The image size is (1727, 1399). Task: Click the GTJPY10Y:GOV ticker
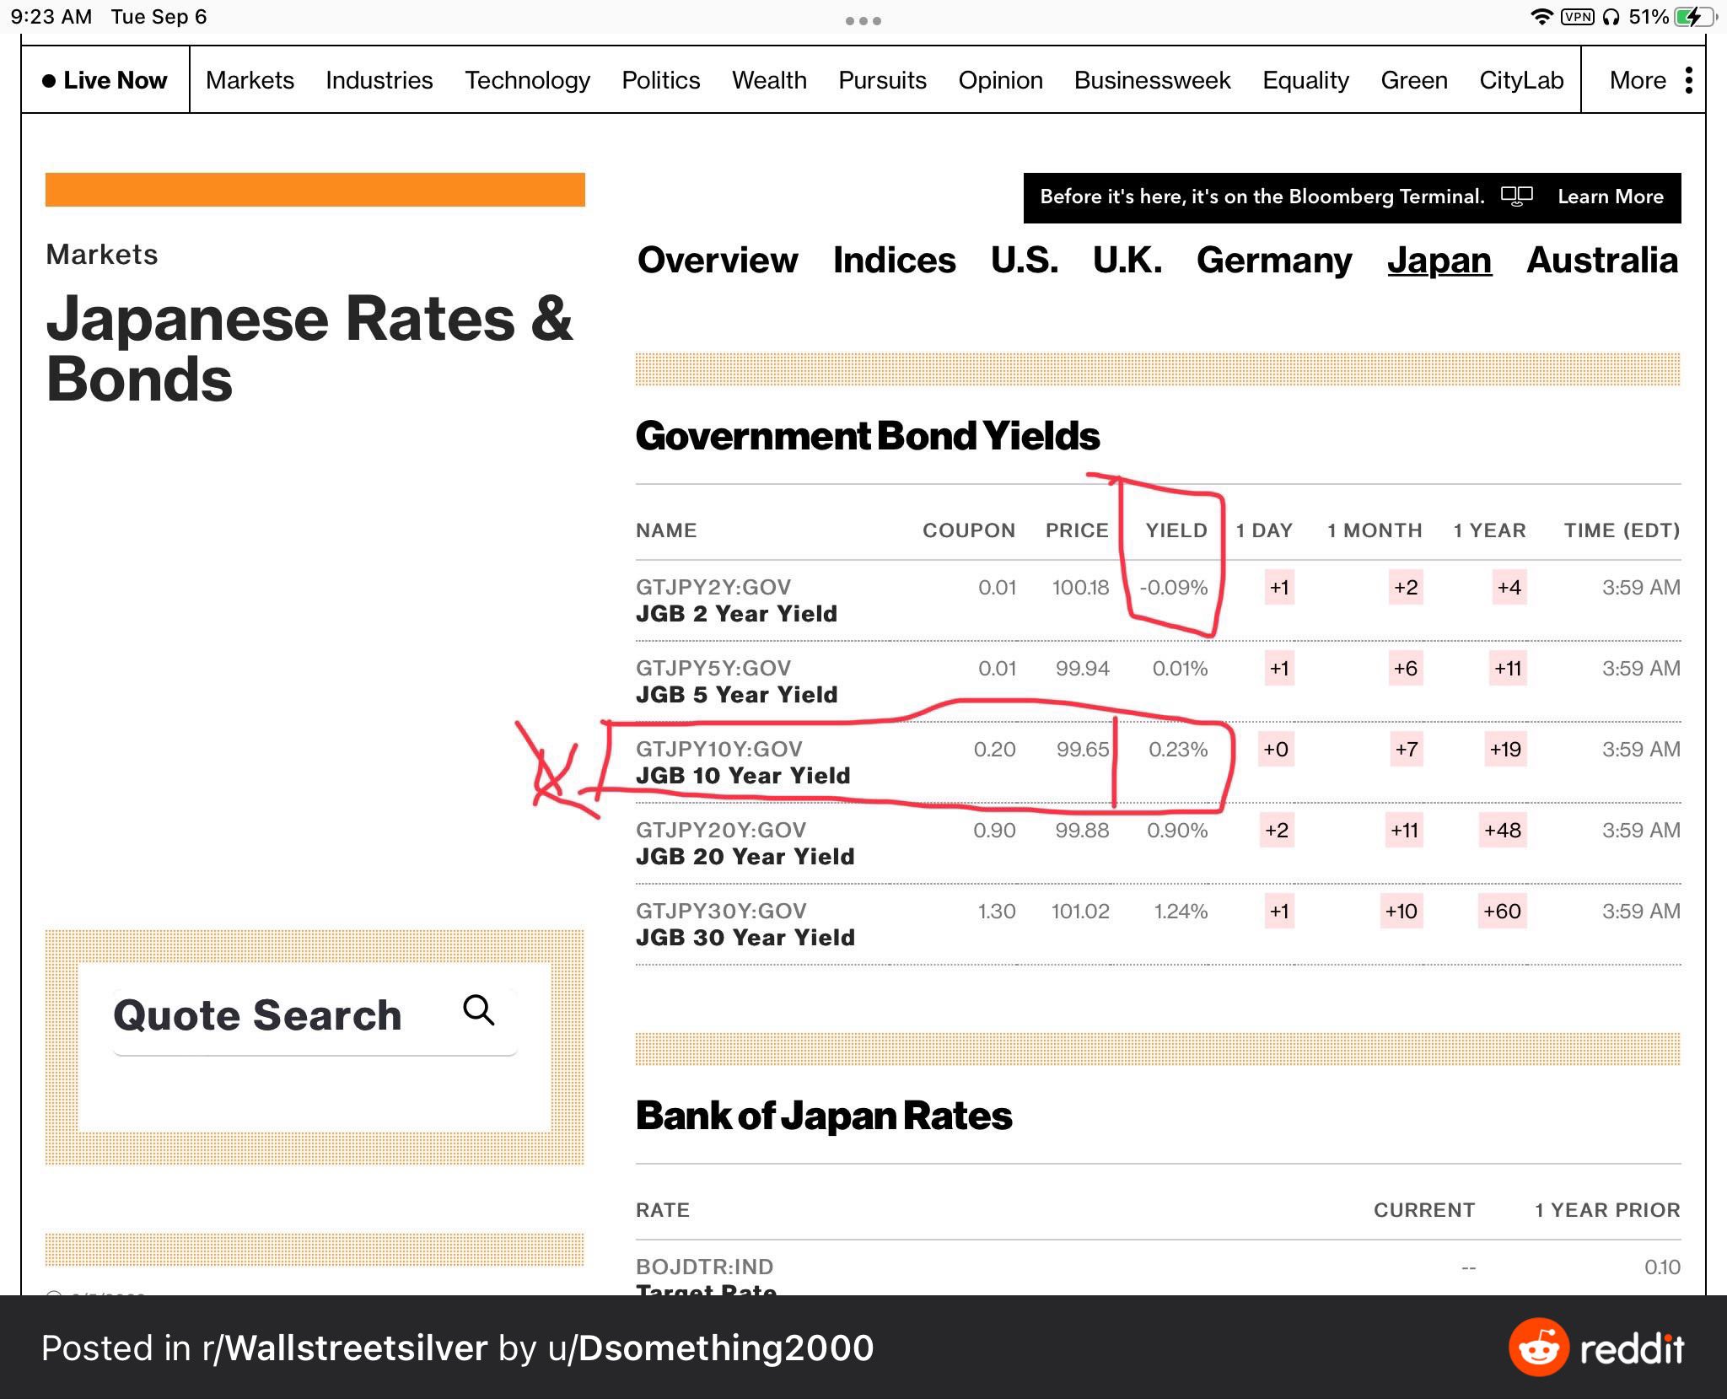click(x=719, y=749)
